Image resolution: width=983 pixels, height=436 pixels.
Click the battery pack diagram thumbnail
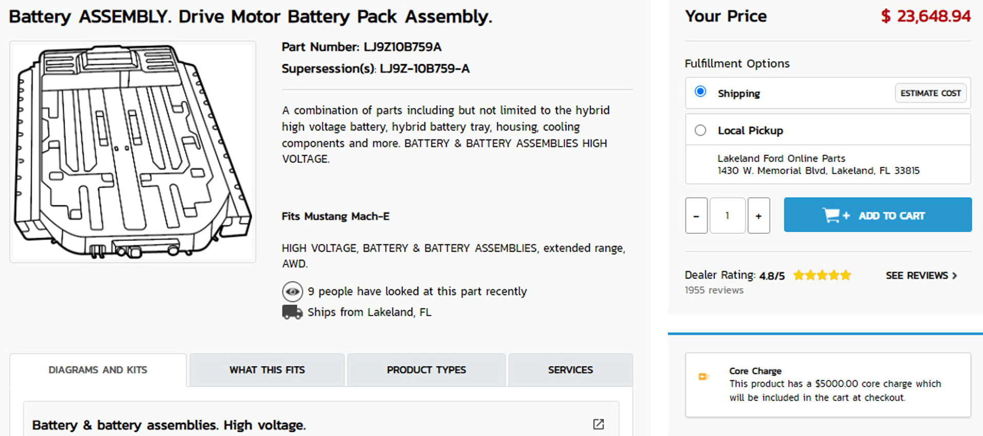(133, 152)
